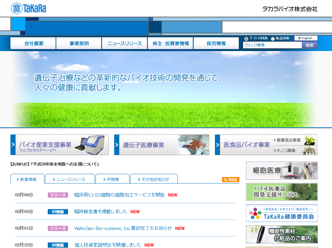Click arrow icon on 医食品バイオ事業 banner
This screenshot has height=248, width=332.
click(218, 145)
